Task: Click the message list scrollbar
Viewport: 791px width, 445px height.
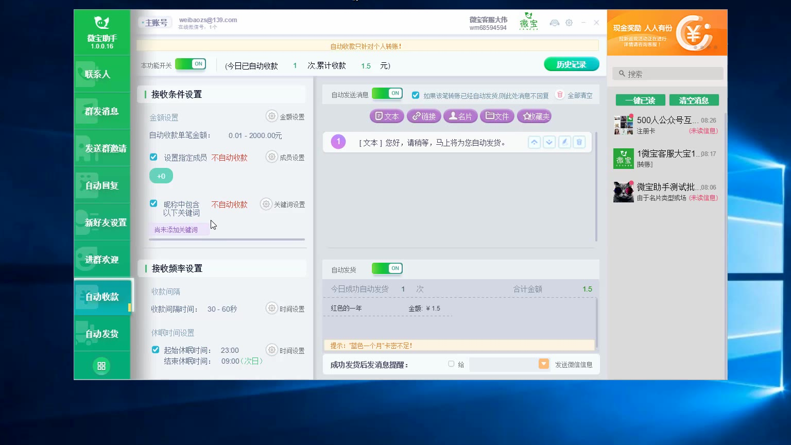Action: [x=596, y=186]
